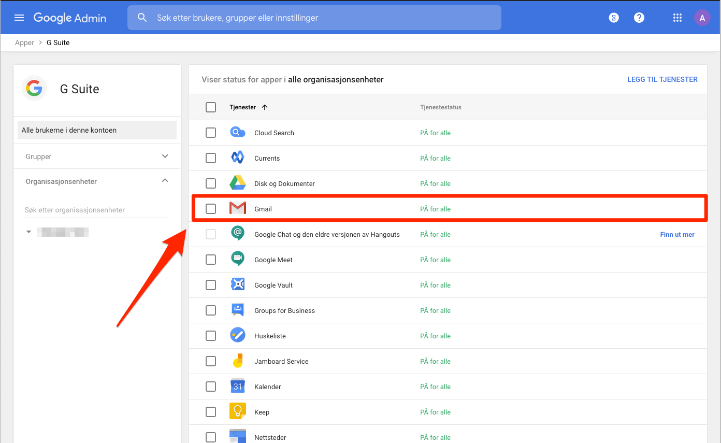The image size is (721, 443).
Task: Click the Jamboard Service icon
Action: [x=237, y=361]
